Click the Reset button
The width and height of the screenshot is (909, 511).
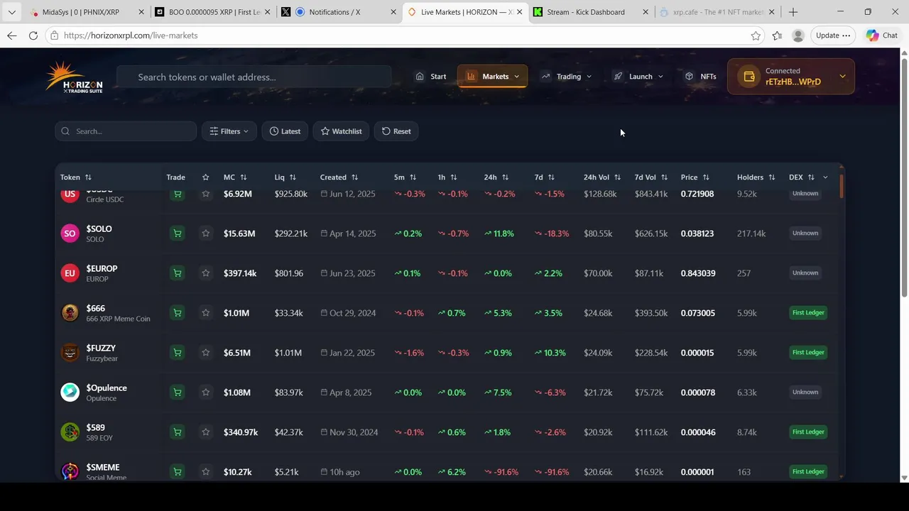396,131
